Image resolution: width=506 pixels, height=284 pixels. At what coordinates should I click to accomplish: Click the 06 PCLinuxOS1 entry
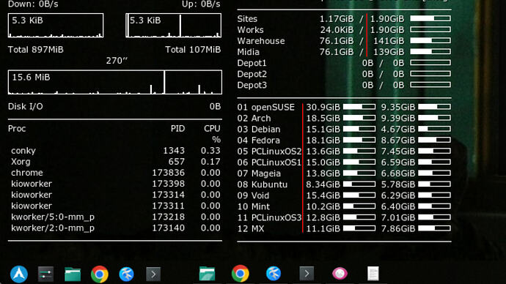point(269,162)
